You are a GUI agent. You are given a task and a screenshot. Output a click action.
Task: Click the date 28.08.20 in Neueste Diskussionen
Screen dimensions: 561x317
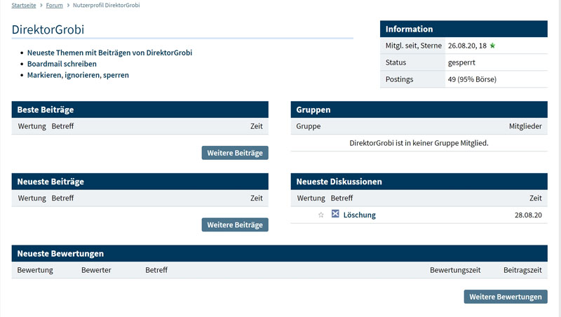[x=528, y=215]
